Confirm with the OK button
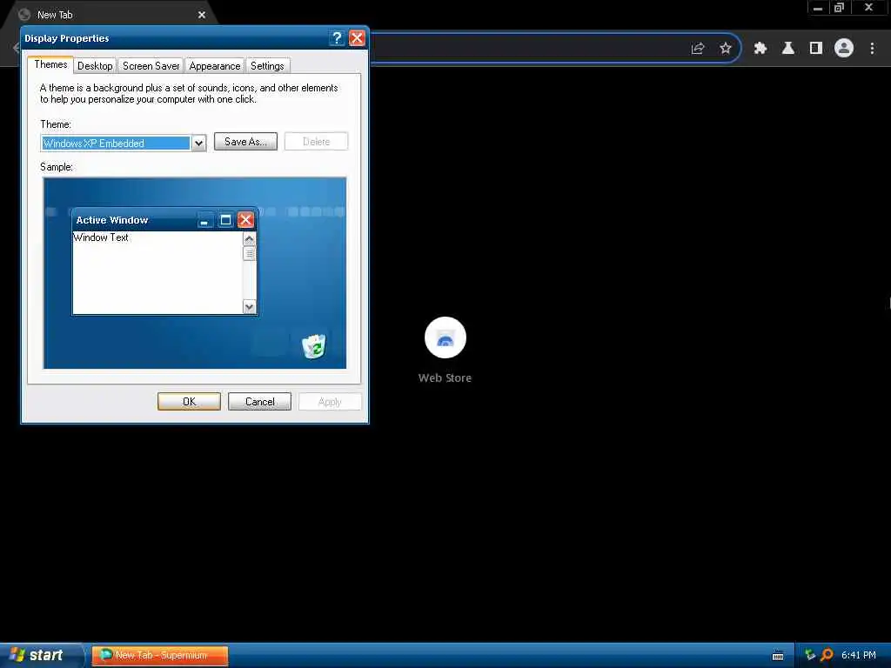This screenshot has width=891, height=668. [x=189, y=402]
